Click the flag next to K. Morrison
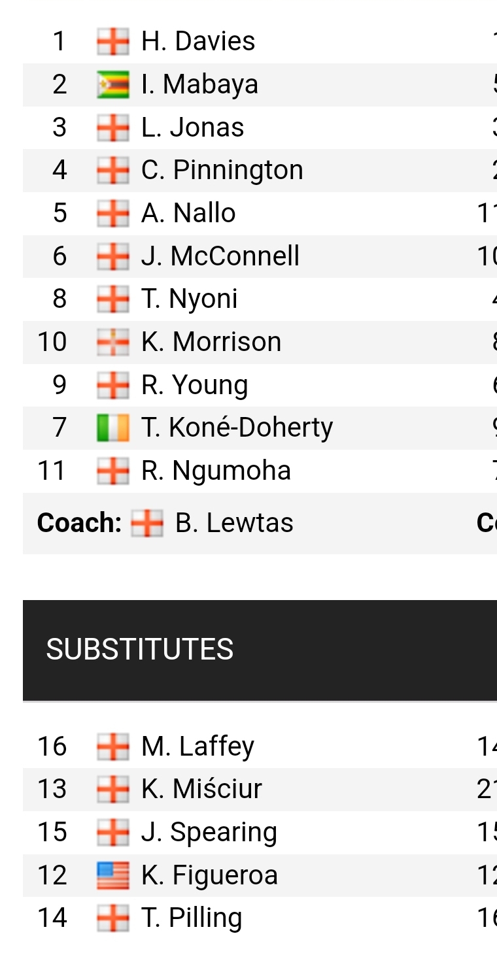The height and width of the screenshot is (955, 497). (112, 343)
